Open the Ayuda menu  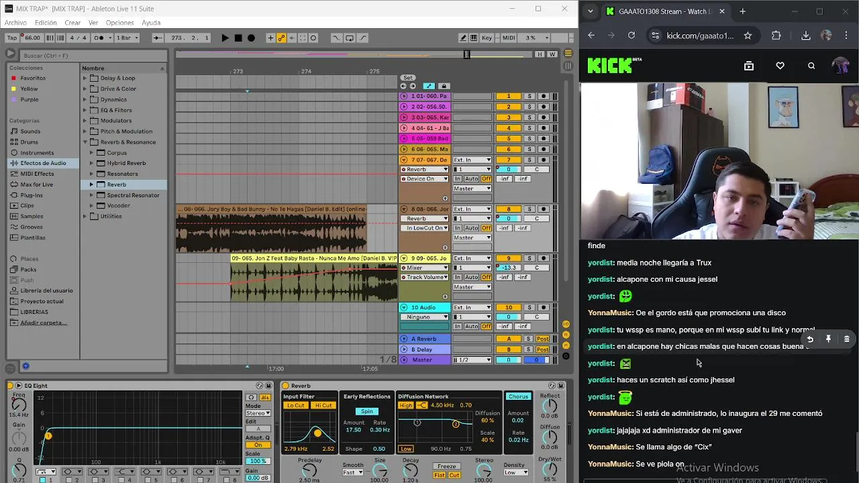(151, 23)
